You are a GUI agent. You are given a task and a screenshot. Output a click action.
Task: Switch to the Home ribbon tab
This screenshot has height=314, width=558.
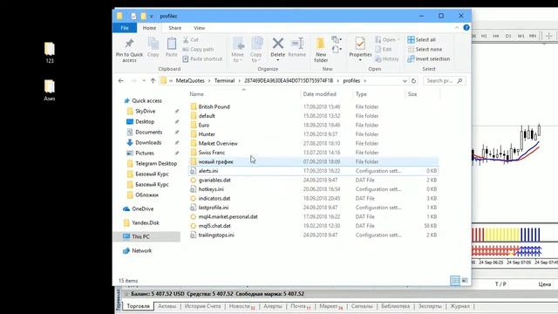[x=149, y=28]
